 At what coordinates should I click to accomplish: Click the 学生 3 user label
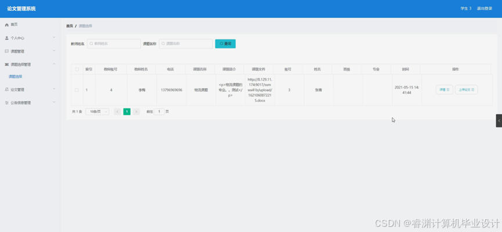click(466, 9)
